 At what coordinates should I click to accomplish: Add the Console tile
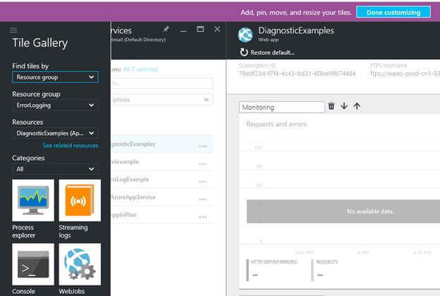pyautogui.click(x=32, y=264)
